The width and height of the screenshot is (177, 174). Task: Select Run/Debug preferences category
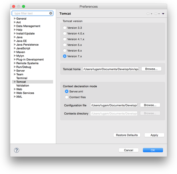coord(24,67)
